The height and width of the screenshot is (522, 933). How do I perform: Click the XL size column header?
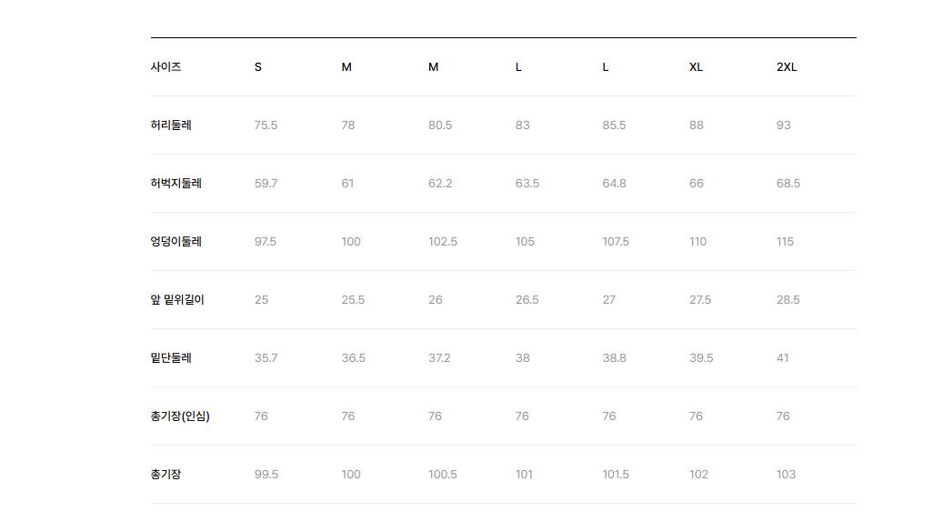pos(696,67)
